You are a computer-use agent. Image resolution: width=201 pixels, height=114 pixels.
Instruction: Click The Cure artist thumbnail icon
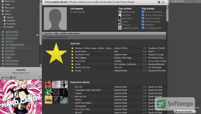(x=120, y=25)
